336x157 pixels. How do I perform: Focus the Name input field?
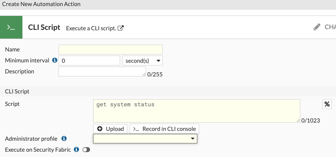click(110, 50)
